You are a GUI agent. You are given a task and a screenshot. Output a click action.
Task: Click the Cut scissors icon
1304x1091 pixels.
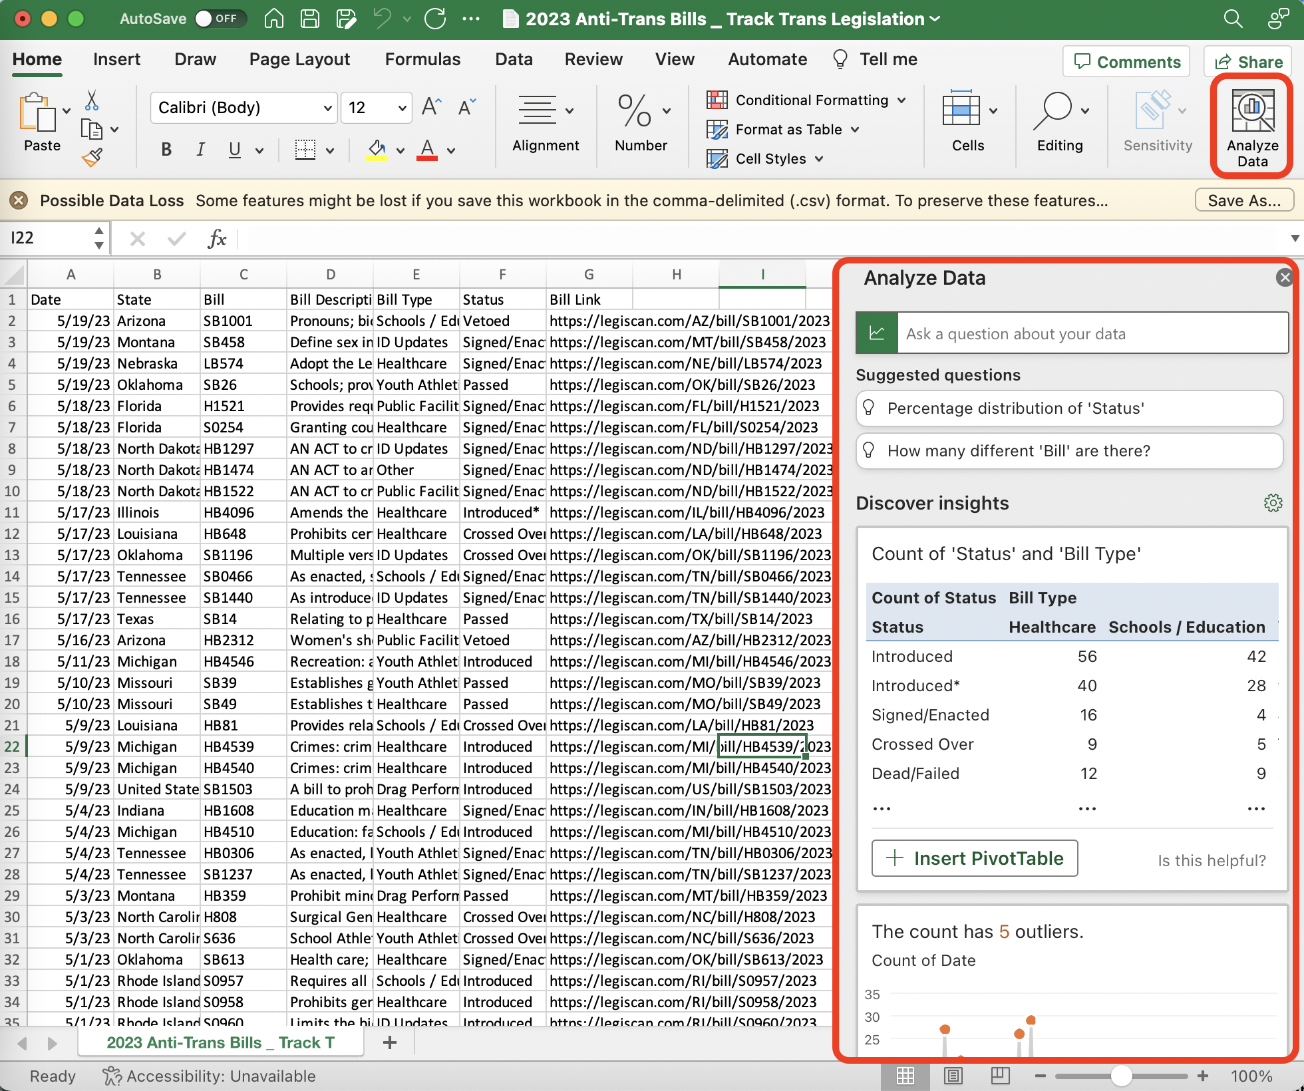click(92, 101)
